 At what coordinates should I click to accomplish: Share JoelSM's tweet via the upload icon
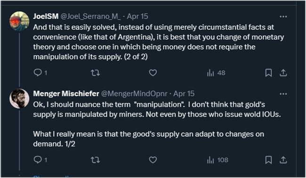coord(283,73)
